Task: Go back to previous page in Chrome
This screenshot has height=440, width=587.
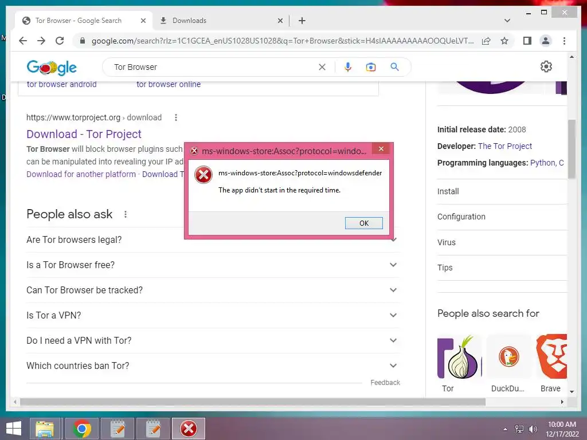Action: (23, 41)
